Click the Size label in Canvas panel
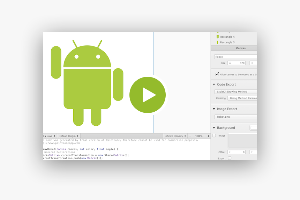 point(223,63)
